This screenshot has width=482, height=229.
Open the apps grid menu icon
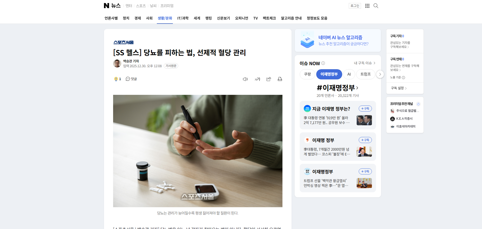pos(367,6)
